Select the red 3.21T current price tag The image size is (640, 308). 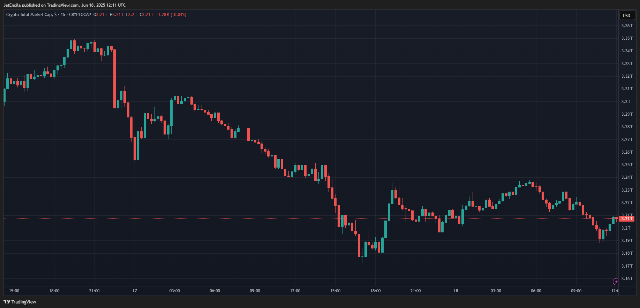click(626, 219)
